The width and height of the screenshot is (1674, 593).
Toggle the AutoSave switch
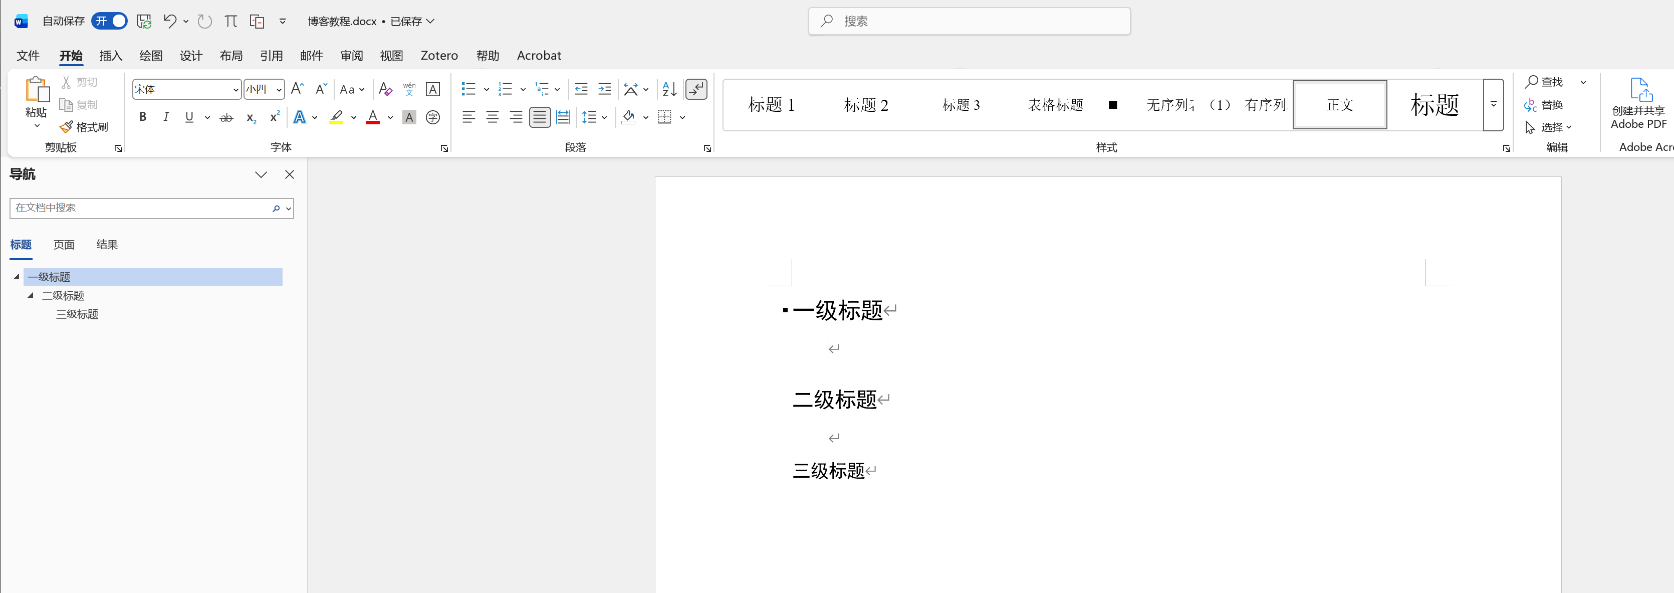tap(109, 21)
